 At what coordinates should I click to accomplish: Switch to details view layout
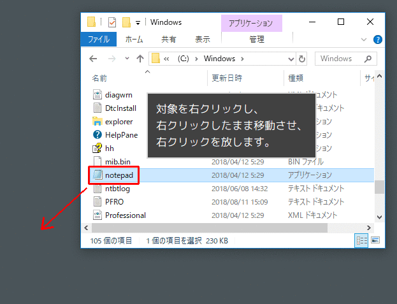click(361, 240)
